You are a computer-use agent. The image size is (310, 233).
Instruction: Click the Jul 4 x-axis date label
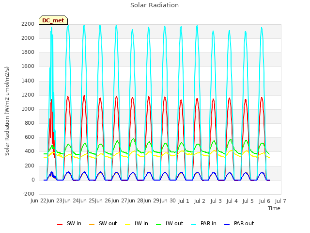[x=232, y=201]
